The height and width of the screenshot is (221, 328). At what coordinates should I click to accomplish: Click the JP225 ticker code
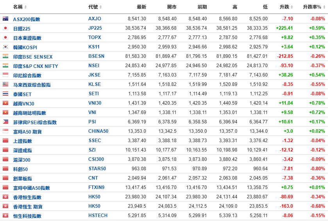(95, 28)
